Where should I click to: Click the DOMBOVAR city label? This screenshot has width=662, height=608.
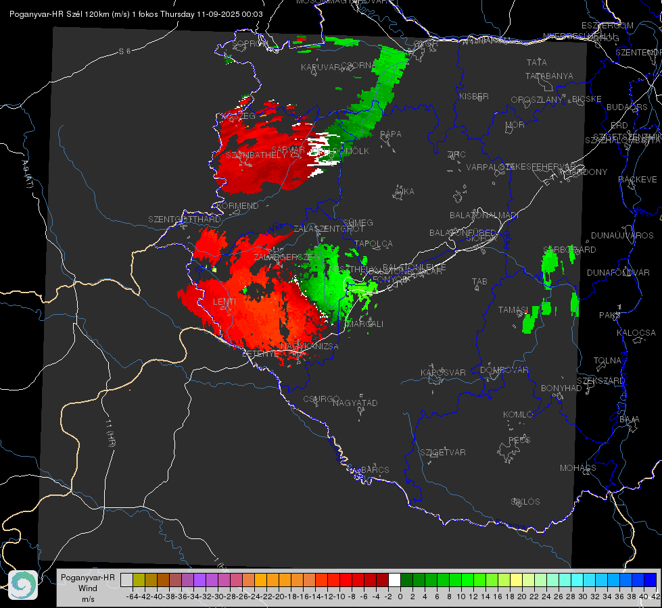(504, 370)
